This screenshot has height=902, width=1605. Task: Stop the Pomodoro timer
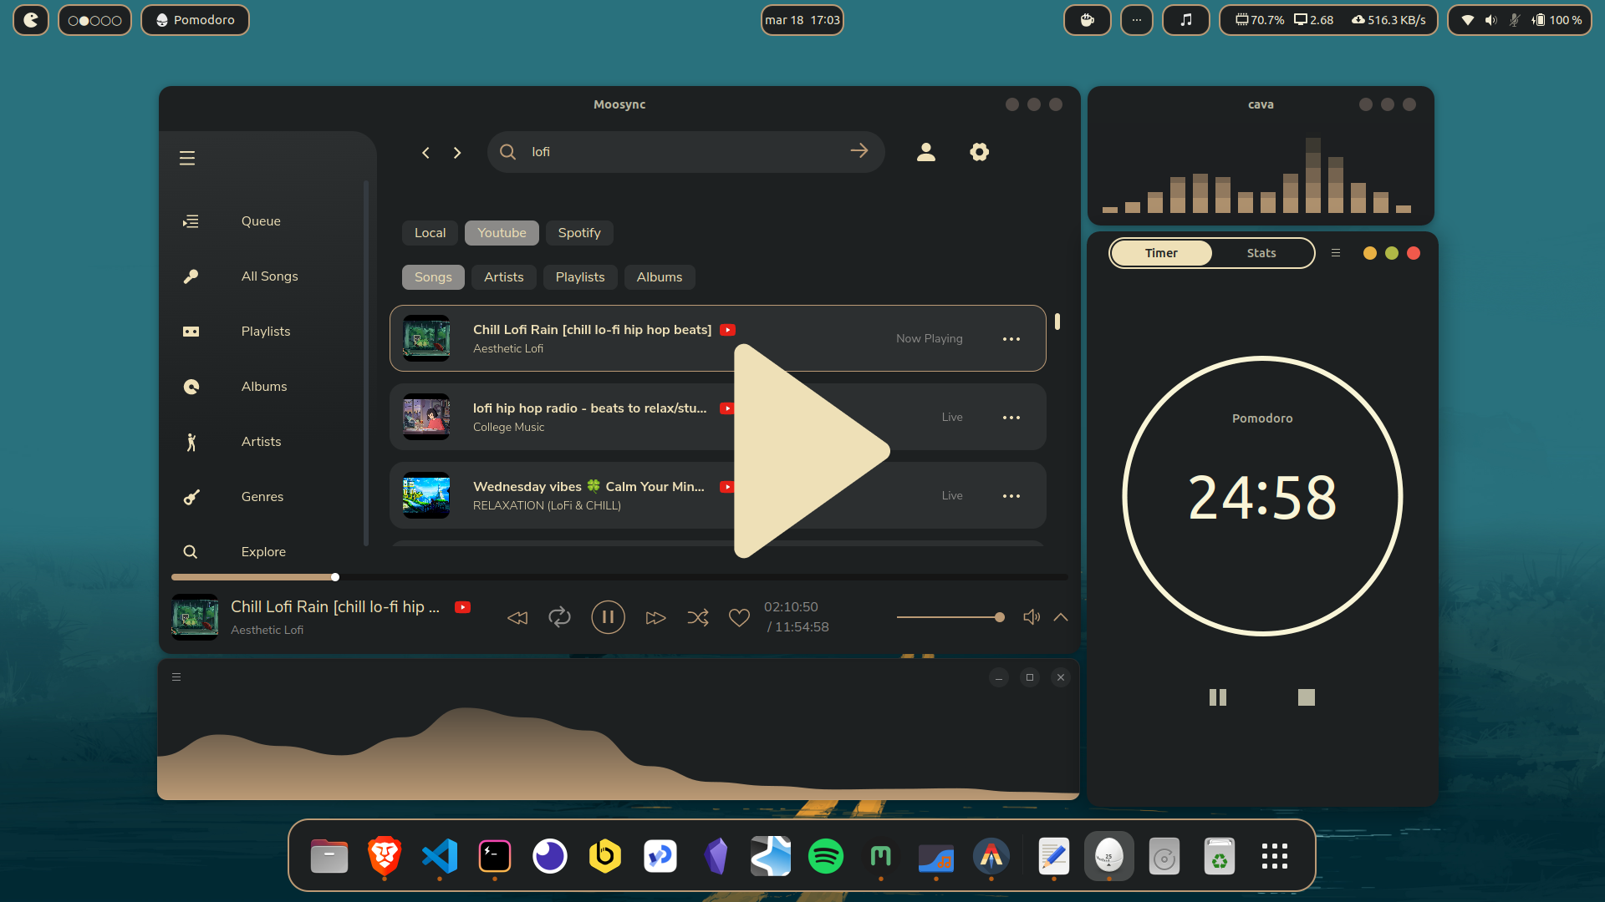pyautogui.click(x=1306, y=697)
